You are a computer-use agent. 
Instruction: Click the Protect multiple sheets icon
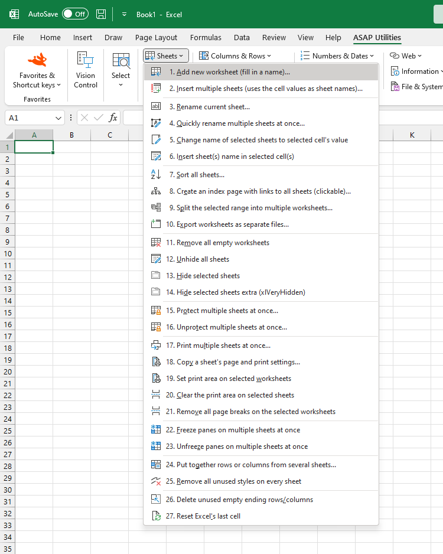(156, 310)
